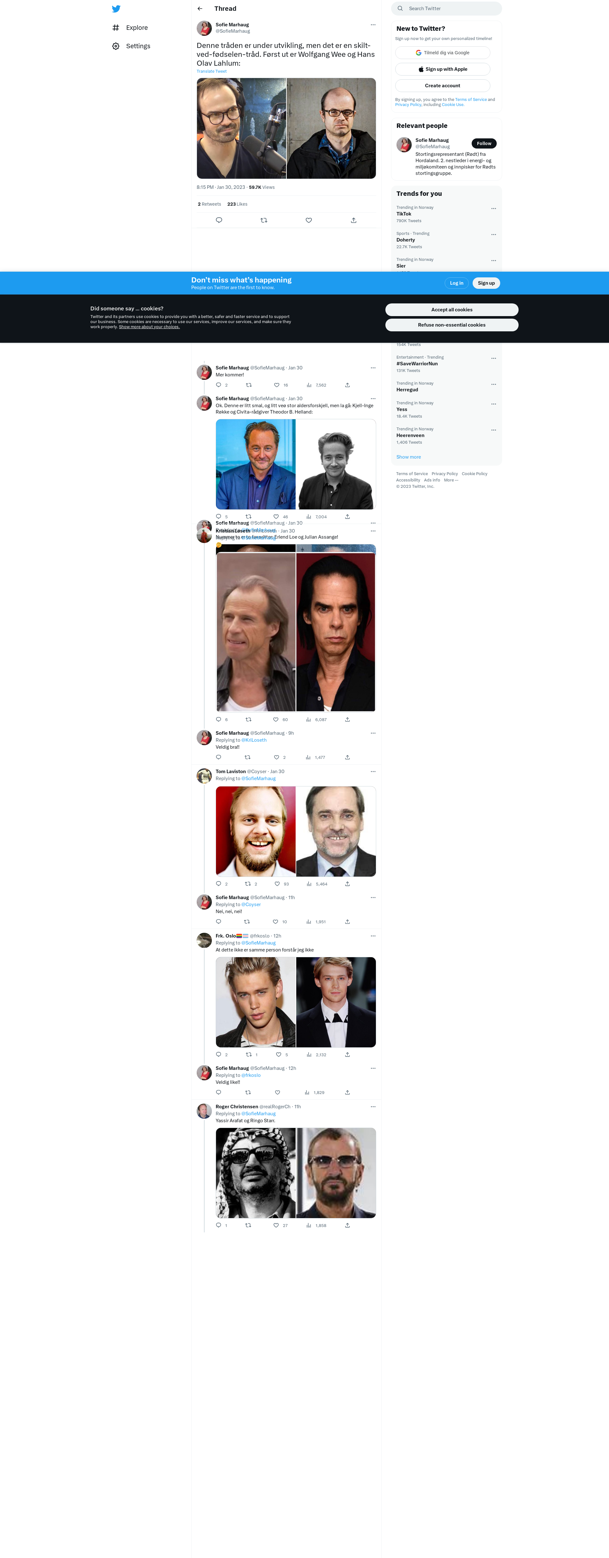Share the main tweet via share icon
This screenshot has width=609, height=1558.
click(353, 220)
